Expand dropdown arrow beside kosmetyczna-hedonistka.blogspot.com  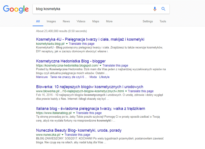[x=100, y=66]
